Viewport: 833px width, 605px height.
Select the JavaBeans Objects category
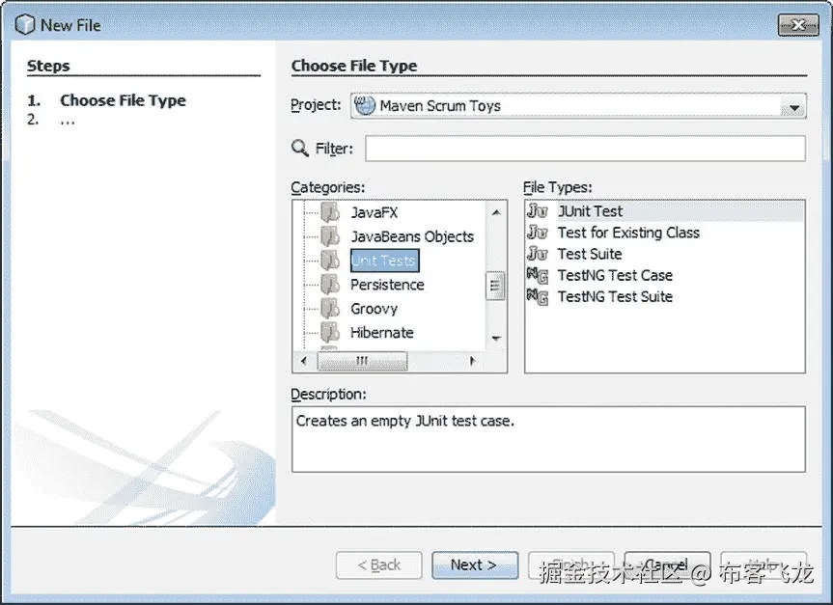(412, 236)
